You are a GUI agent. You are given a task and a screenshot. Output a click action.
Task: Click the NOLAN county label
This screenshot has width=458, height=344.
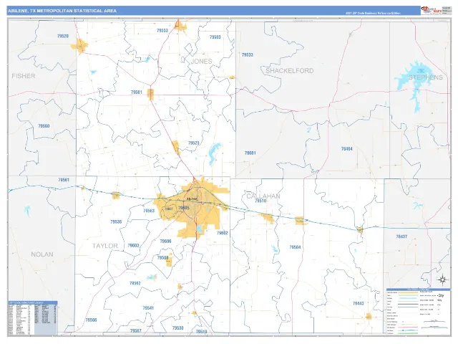[x=42, y=254]
